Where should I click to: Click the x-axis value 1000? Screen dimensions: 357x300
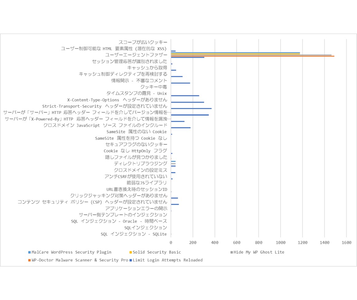[x=280, y=243]
